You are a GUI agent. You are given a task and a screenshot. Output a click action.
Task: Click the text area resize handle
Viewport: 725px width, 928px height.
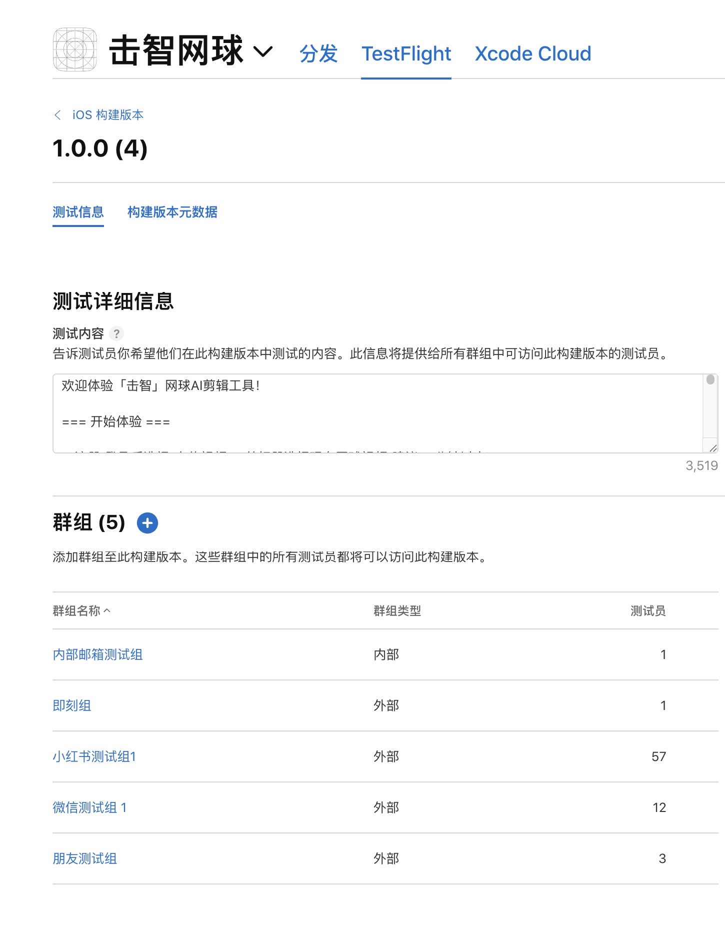pos(713,448)
